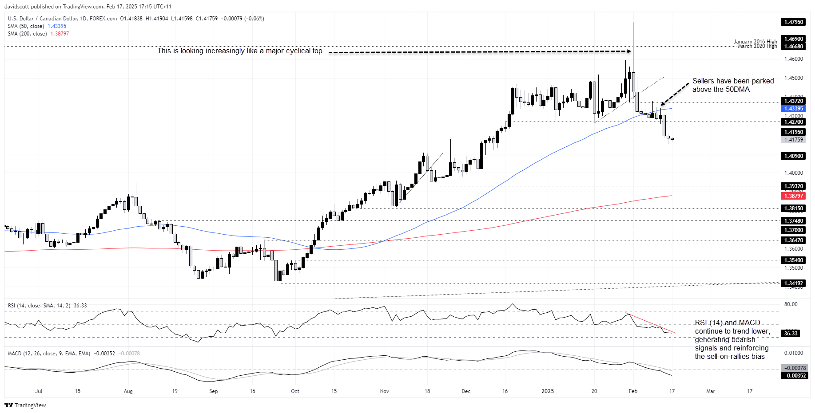The width and height of the screenshot is (815, 413).
Task: Select the 'major cyclical top' annotation text
Action: [240, 51]
